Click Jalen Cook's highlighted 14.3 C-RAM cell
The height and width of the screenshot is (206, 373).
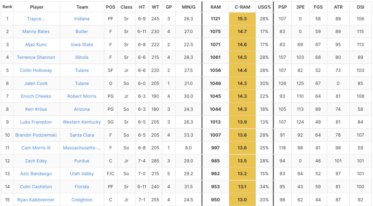coord(242,83)
